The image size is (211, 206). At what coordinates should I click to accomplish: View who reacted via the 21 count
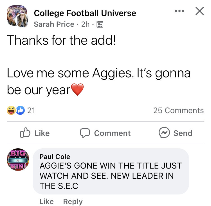point(31,111)
